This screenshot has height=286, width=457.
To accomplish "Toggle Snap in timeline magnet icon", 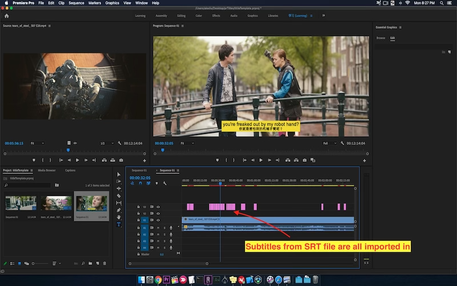I will [140, 183].
